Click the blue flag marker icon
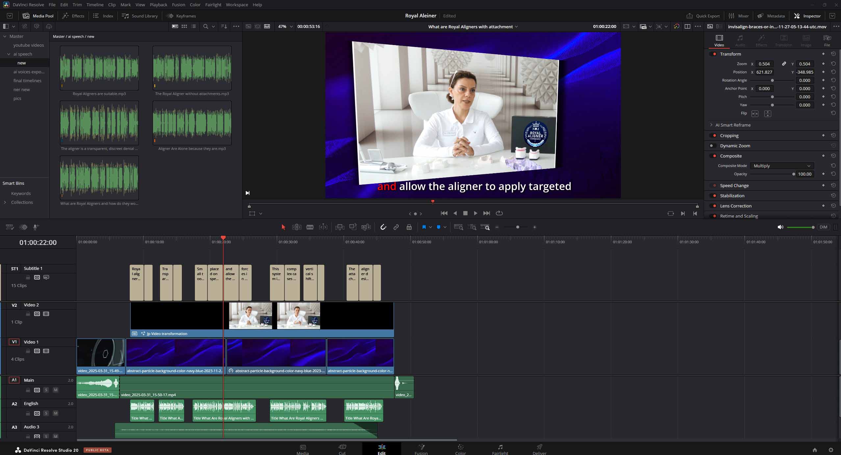 [424, 227]
